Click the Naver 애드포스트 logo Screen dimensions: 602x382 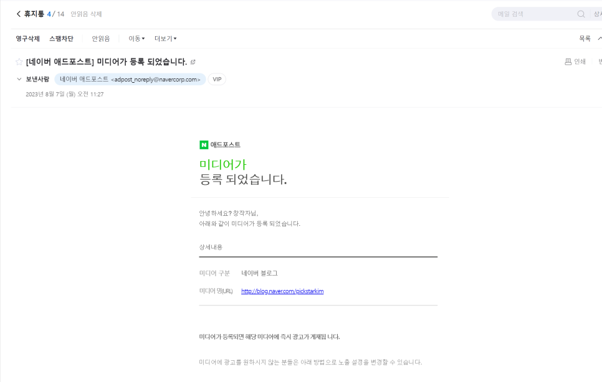pyautogui.click(x=220, y=145)
